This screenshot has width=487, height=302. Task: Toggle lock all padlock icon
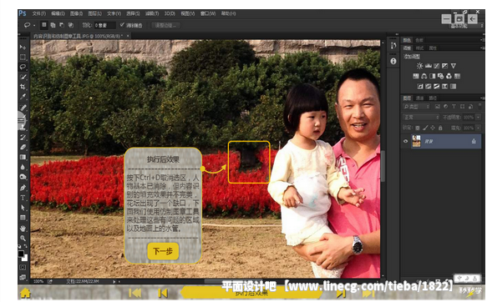pos(440,128)
